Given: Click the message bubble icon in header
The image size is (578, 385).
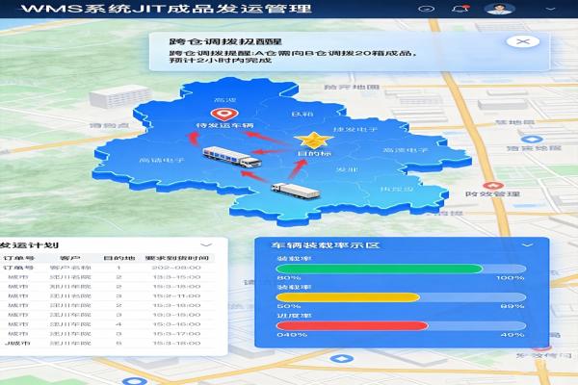Looking at the screenshot, I should tap(427, 9).
